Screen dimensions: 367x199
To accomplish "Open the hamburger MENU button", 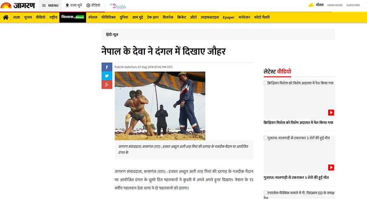I will 50,5.
